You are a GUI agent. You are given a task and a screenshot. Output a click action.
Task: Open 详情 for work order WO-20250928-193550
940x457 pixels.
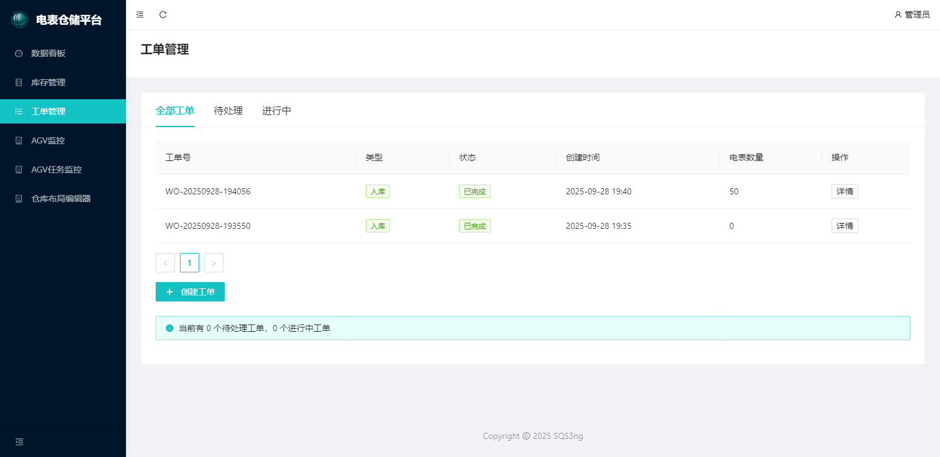coord(844,226)
